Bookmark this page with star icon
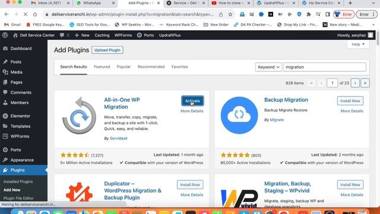 (230, 14)
